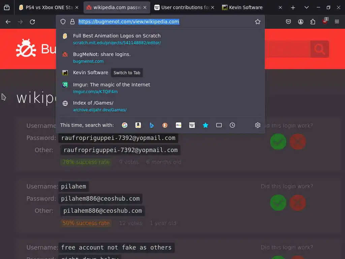Select Other field pilahem886@ceoshub.com

coord(102,211)
